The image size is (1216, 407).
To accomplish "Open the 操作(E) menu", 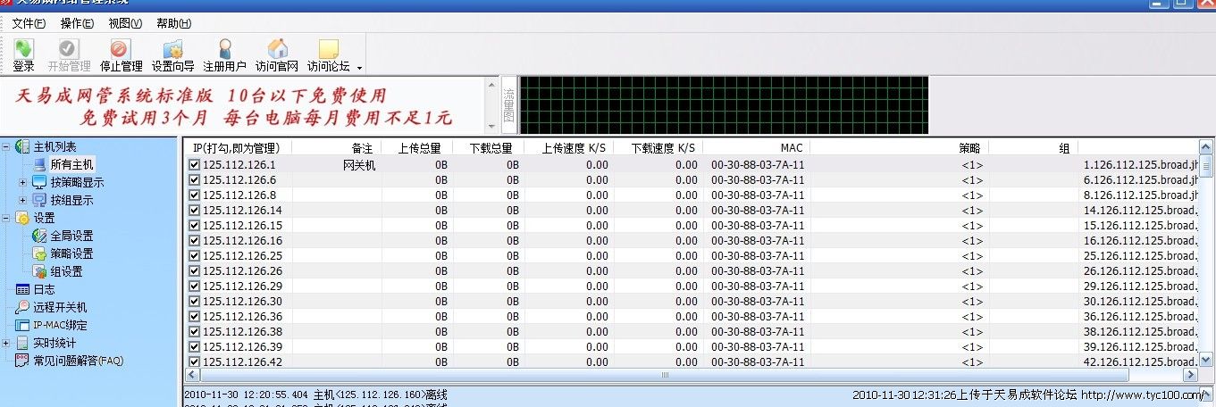I will click(77, 23).
